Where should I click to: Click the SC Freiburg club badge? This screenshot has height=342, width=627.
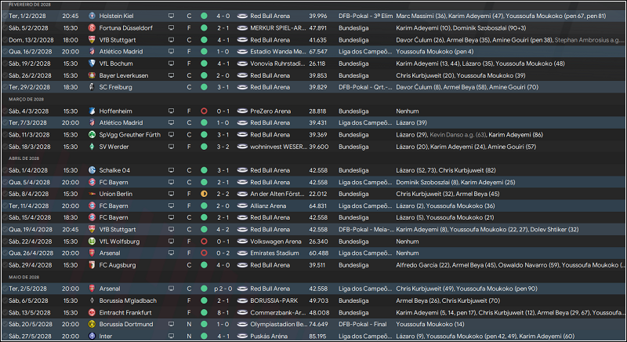pyautogui.click(x=92, y=87)
